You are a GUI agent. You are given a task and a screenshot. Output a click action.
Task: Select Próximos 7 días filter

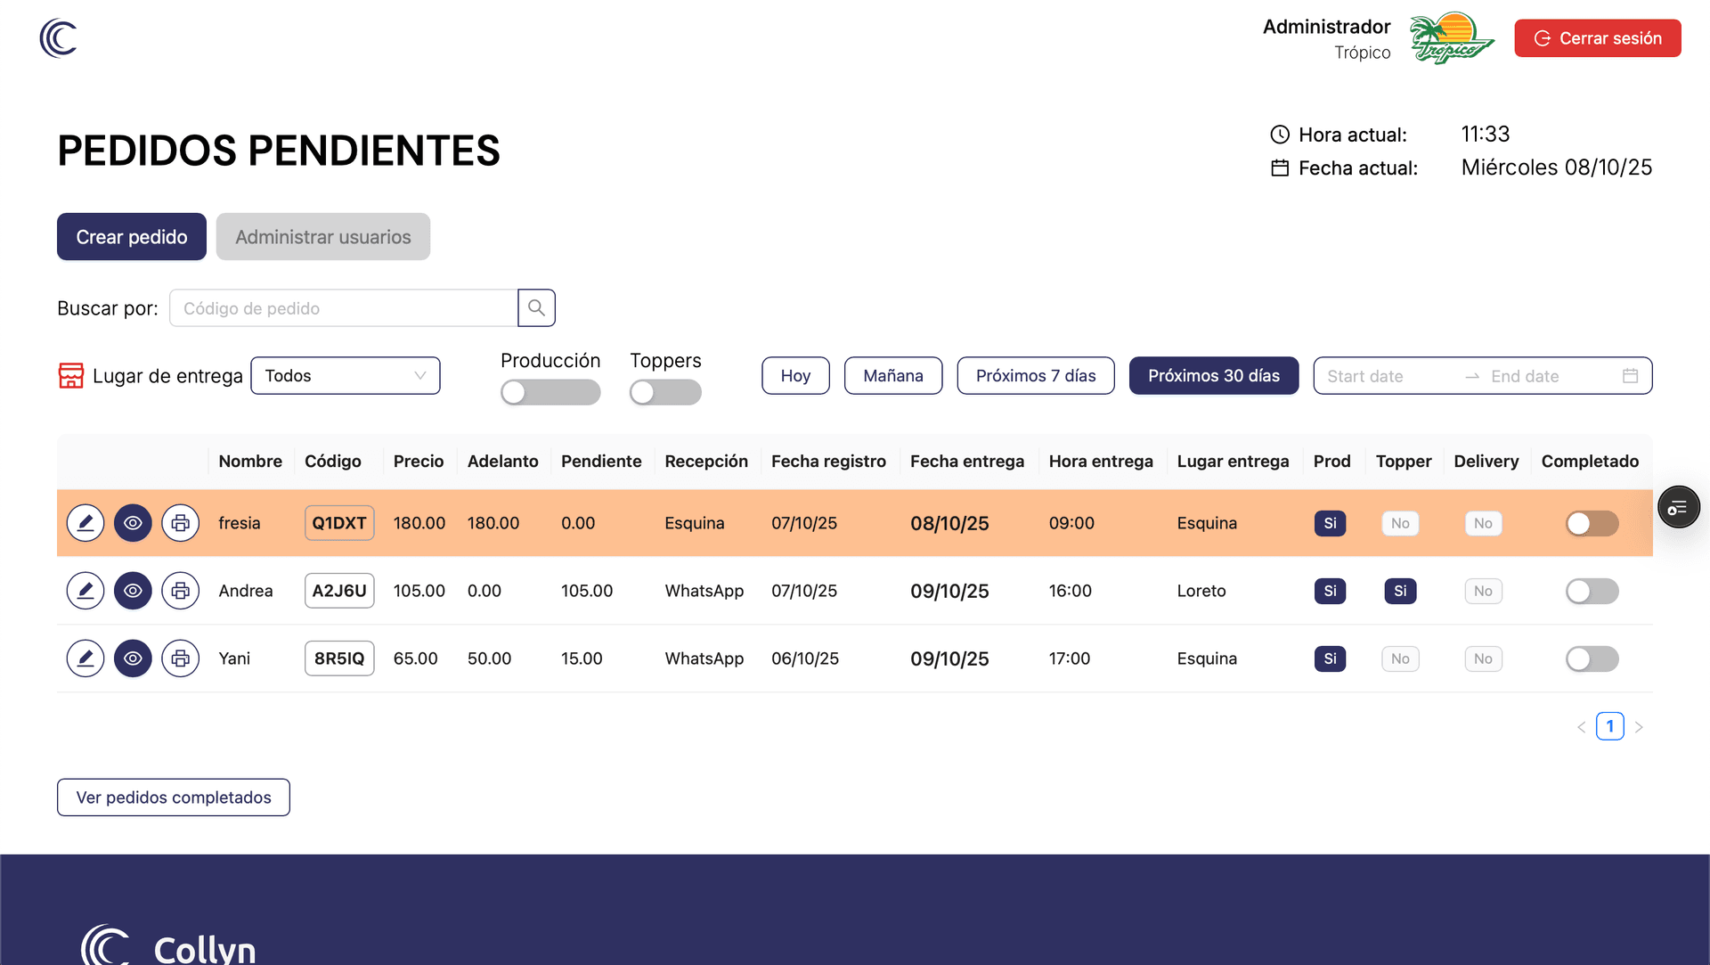pyautogui.click(x=1035, y=376)
